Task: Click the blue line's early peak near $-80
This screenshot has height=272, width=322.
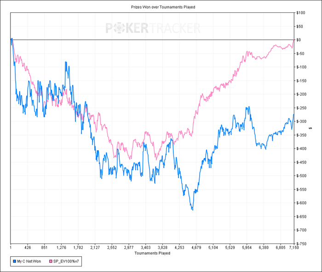Action: click(x=65, y=62)
